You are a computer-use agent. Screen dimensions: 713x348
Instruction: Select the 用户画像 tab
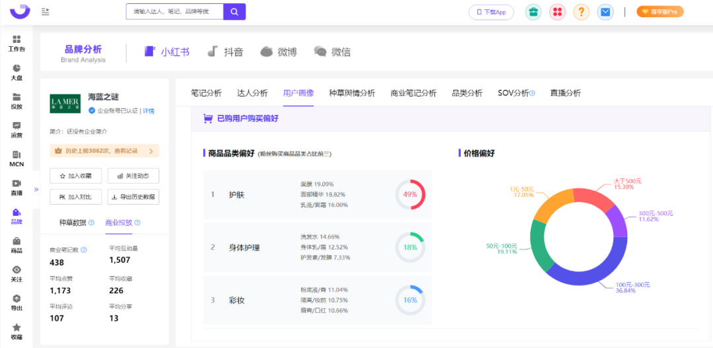[x=298, y=93]
